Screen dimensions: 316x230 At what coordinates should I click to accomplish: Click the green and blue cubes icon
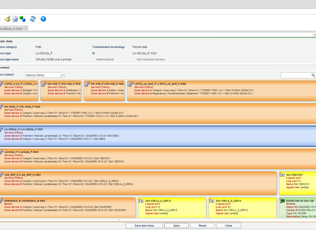pos(22,19)
